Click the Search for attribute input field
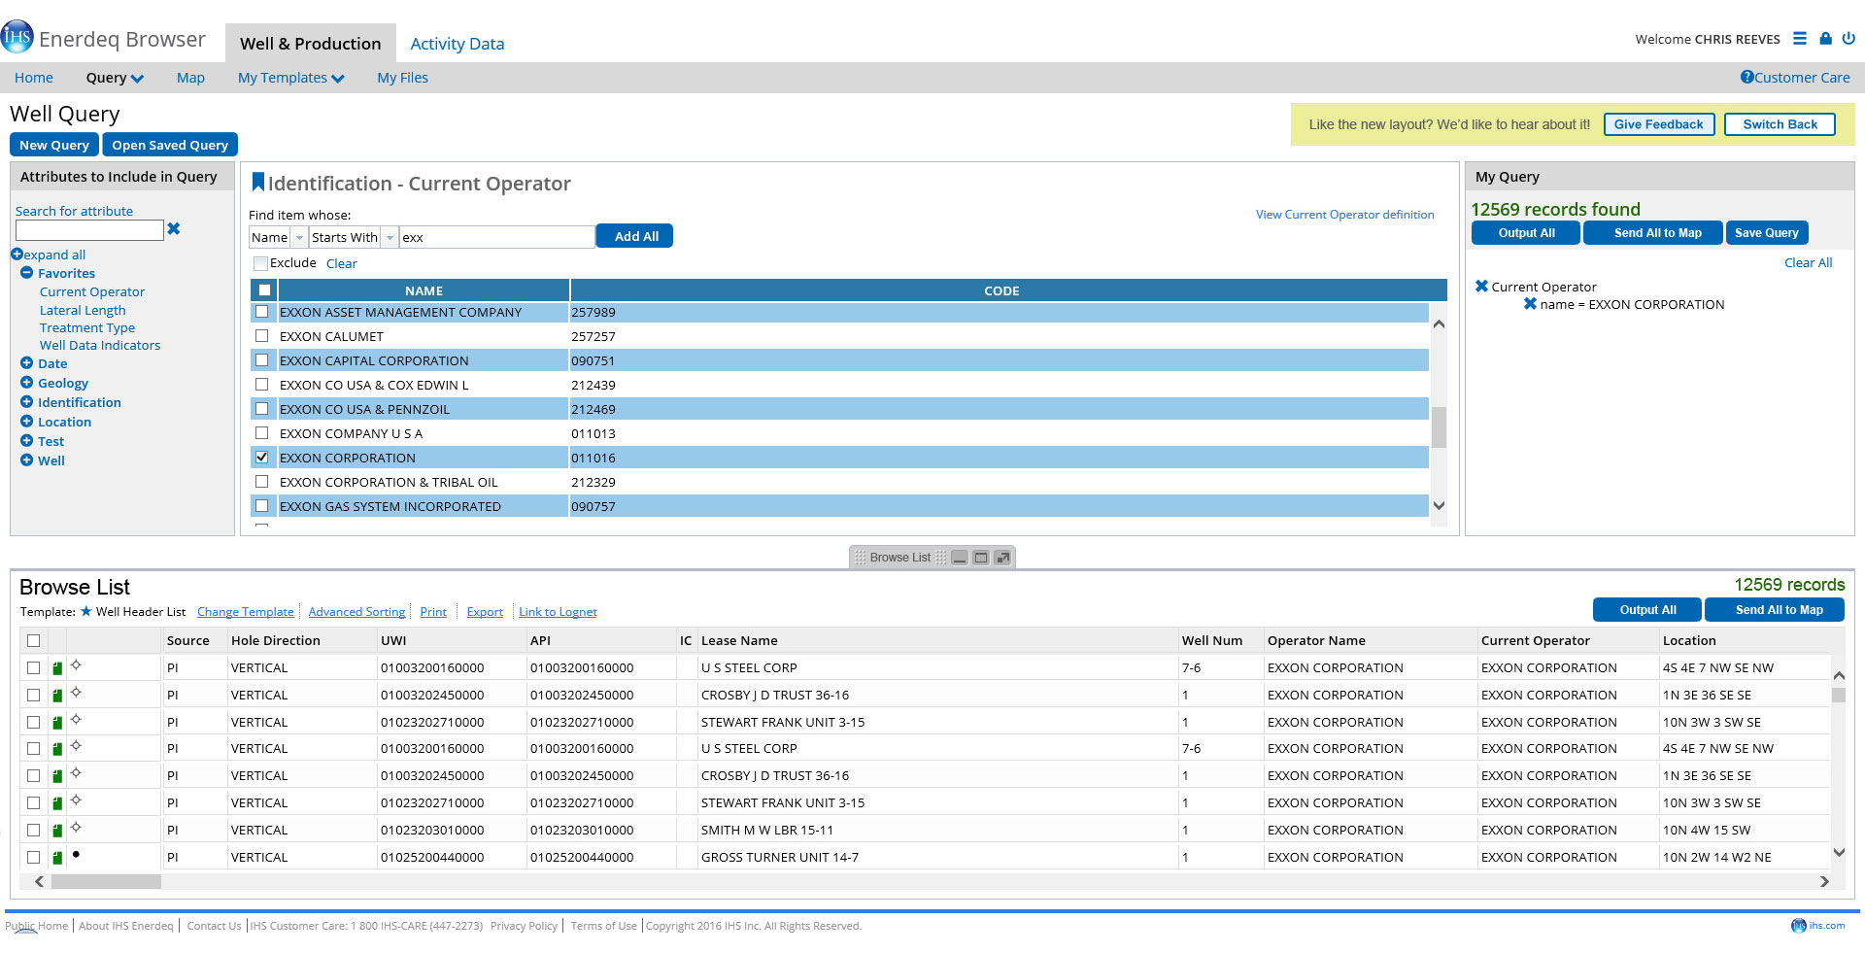Viewport: 1865px width, 953px height. 89,230
